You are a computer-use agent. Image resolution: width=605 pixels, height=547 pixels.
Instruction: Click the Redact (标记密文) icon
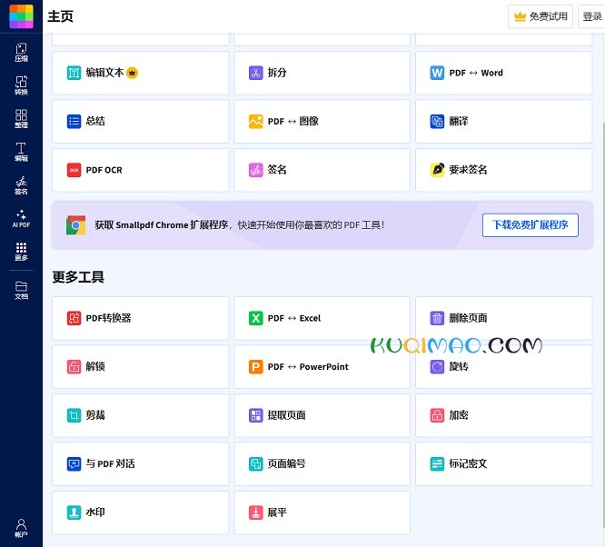click(437, 463)
